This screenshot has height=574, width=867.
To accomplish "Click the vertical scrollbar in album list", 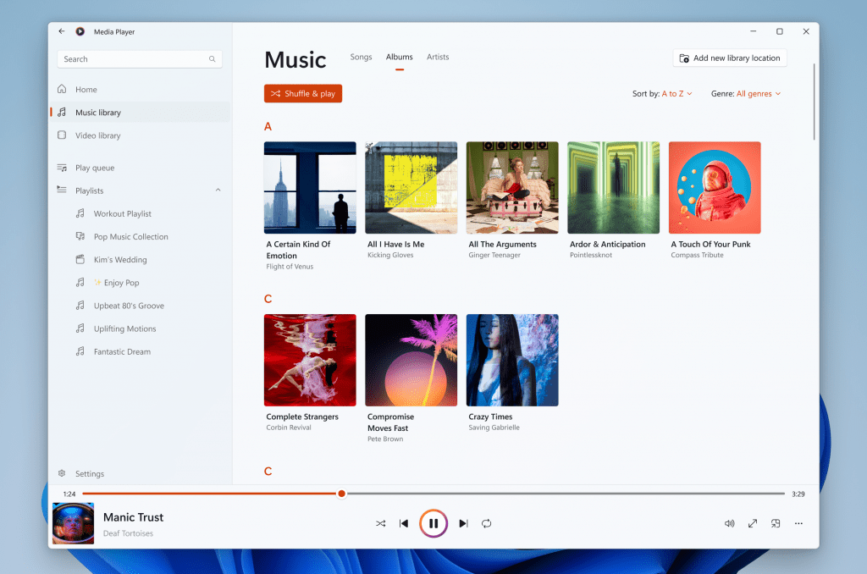I will coord(814,102).
